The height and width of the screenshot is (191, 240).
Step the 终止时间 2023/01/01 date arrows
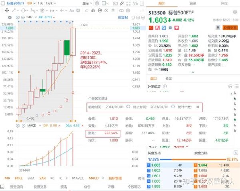coord(173,106)
